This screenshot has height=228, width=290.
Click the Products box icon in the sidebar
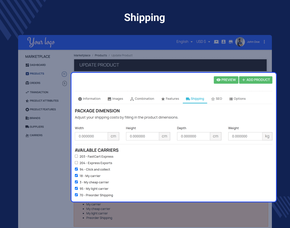(x=27, y=74)
